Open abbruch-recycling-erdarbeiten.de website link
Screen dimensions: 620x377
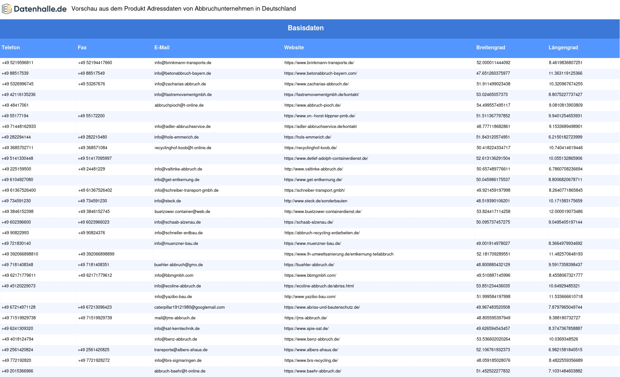(322, 233)
